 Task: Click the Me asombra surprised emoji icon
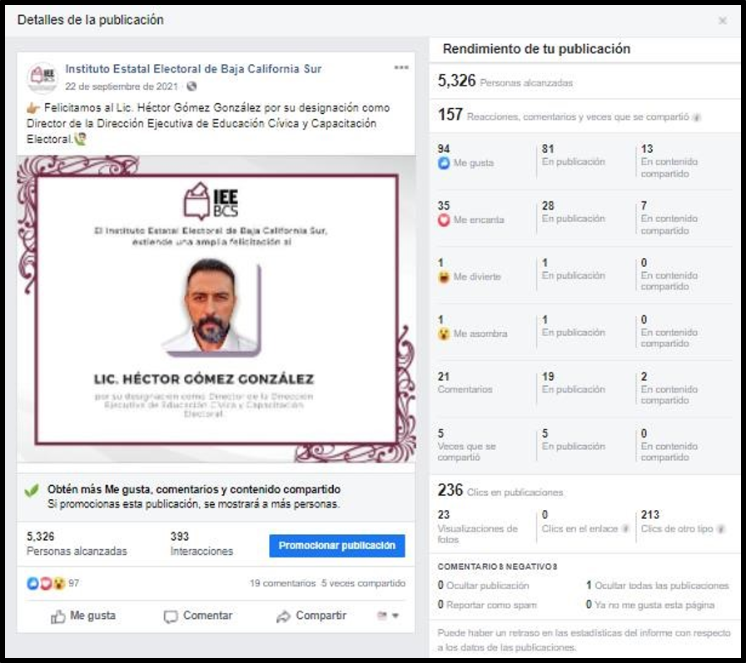point(444,334)
